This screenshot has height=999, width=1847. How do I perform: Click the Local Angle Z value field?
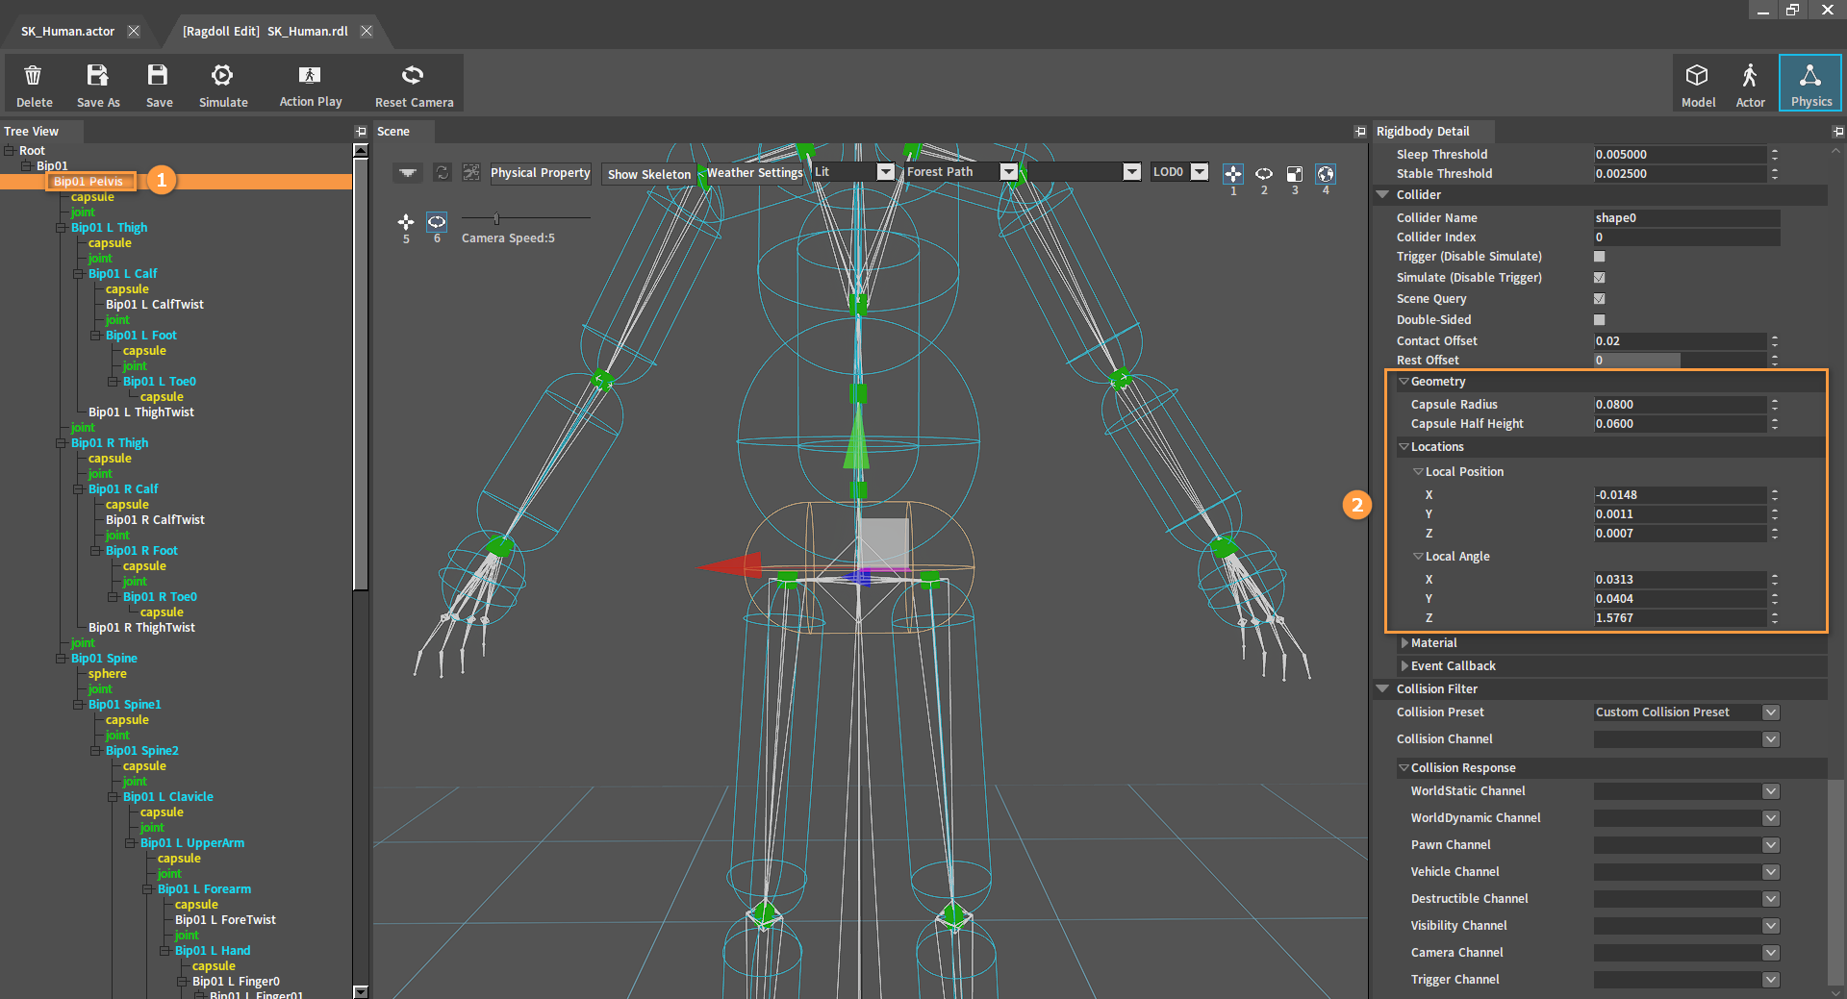(x=1680, y=618)
